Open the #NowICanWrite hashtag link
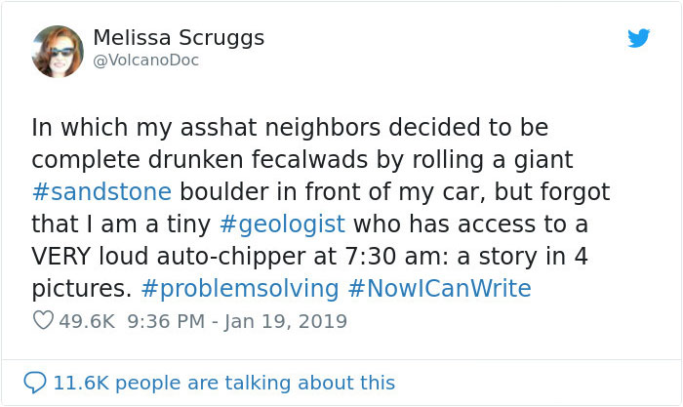This screenshot has height=407, width=683. [x=440, y=288]
